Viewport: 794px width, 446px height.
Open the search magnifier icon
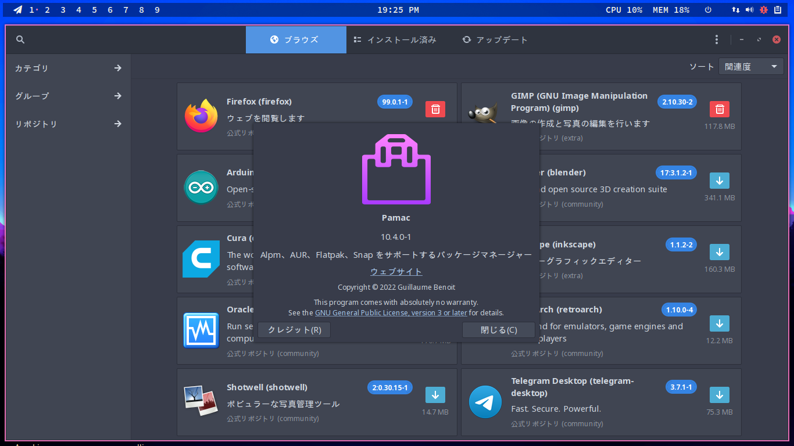pos(20,39)
